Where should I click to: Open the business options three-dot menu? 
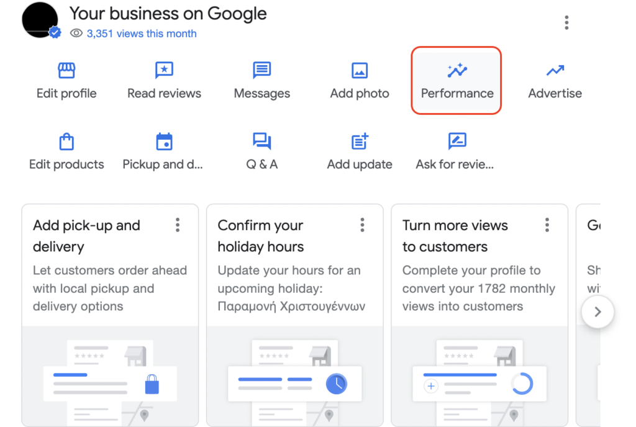point(566,23)
